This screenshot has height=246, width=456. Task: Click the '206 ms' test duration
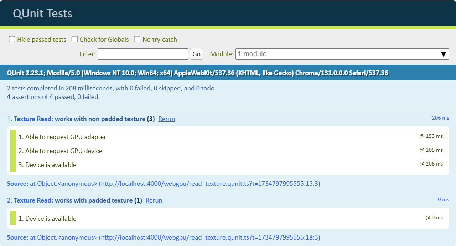(440, 118)
